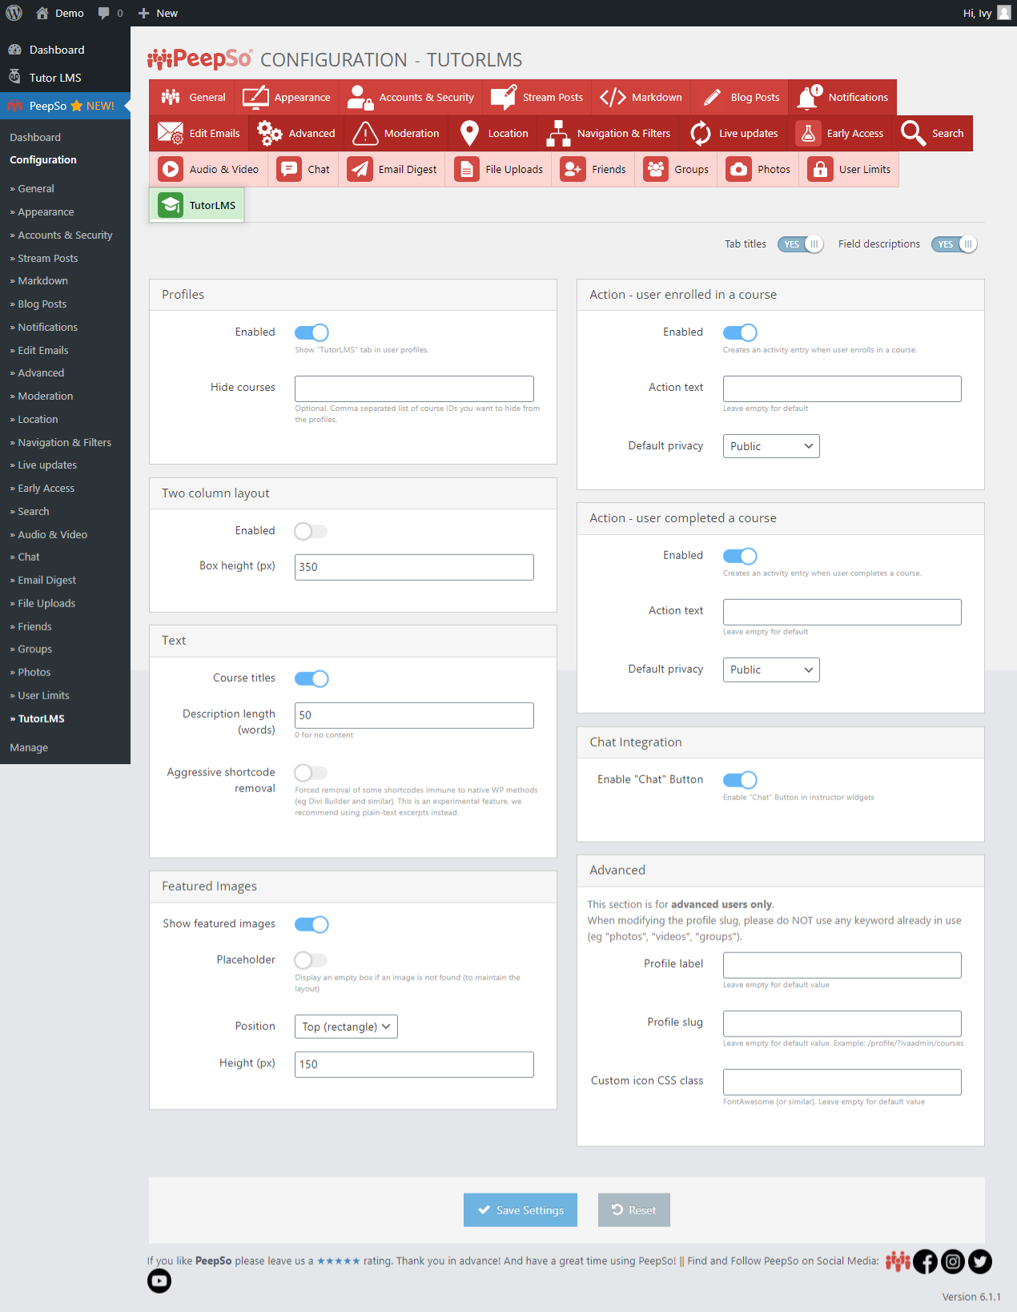Click the File Uploads document icon
1017x1312 pixels.
467,169
